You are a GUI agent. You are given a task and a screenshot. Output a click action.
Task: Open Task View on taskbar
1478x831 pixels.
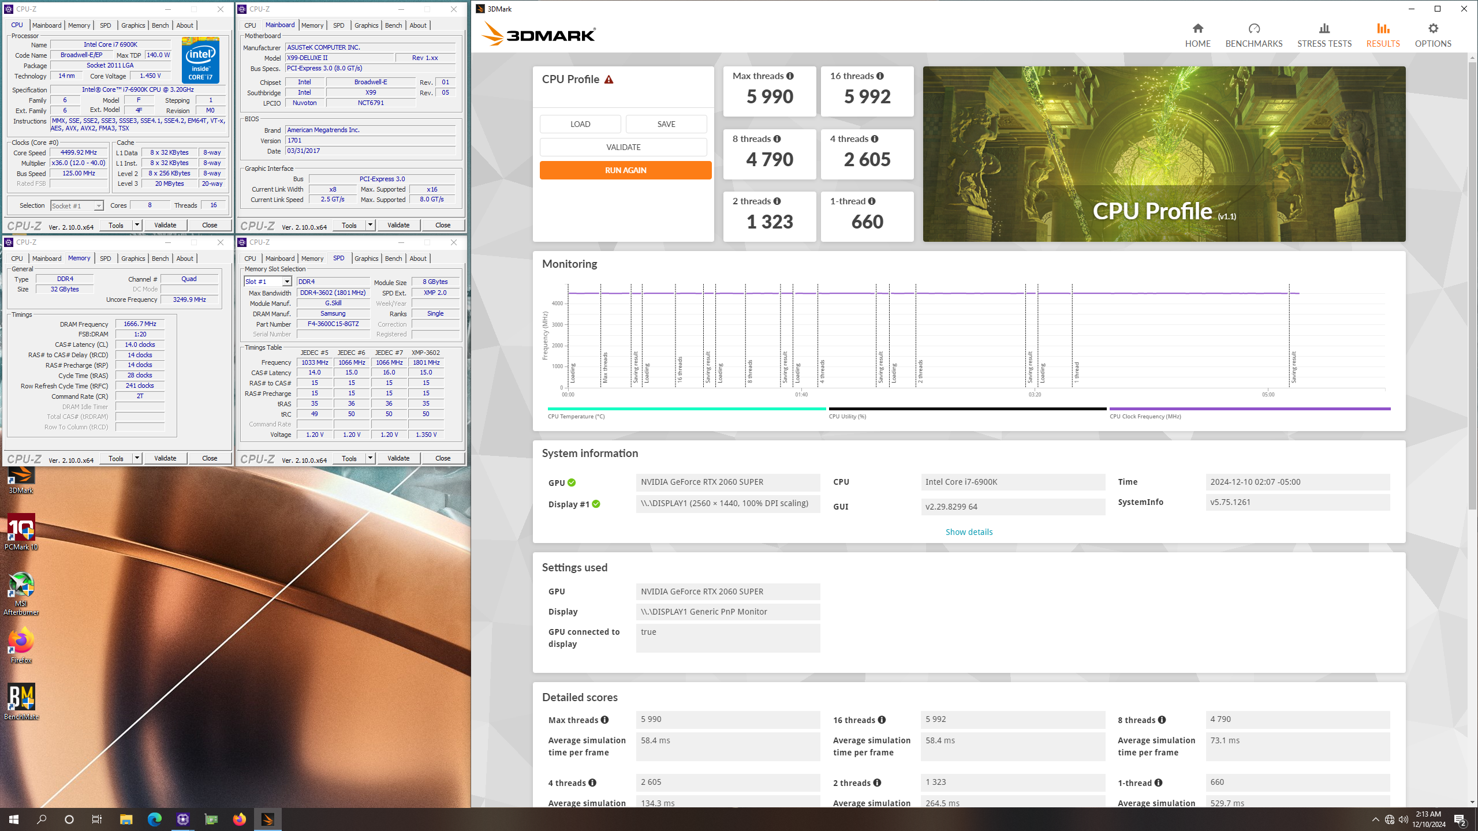pyautogui.click(x=97, y=819)
